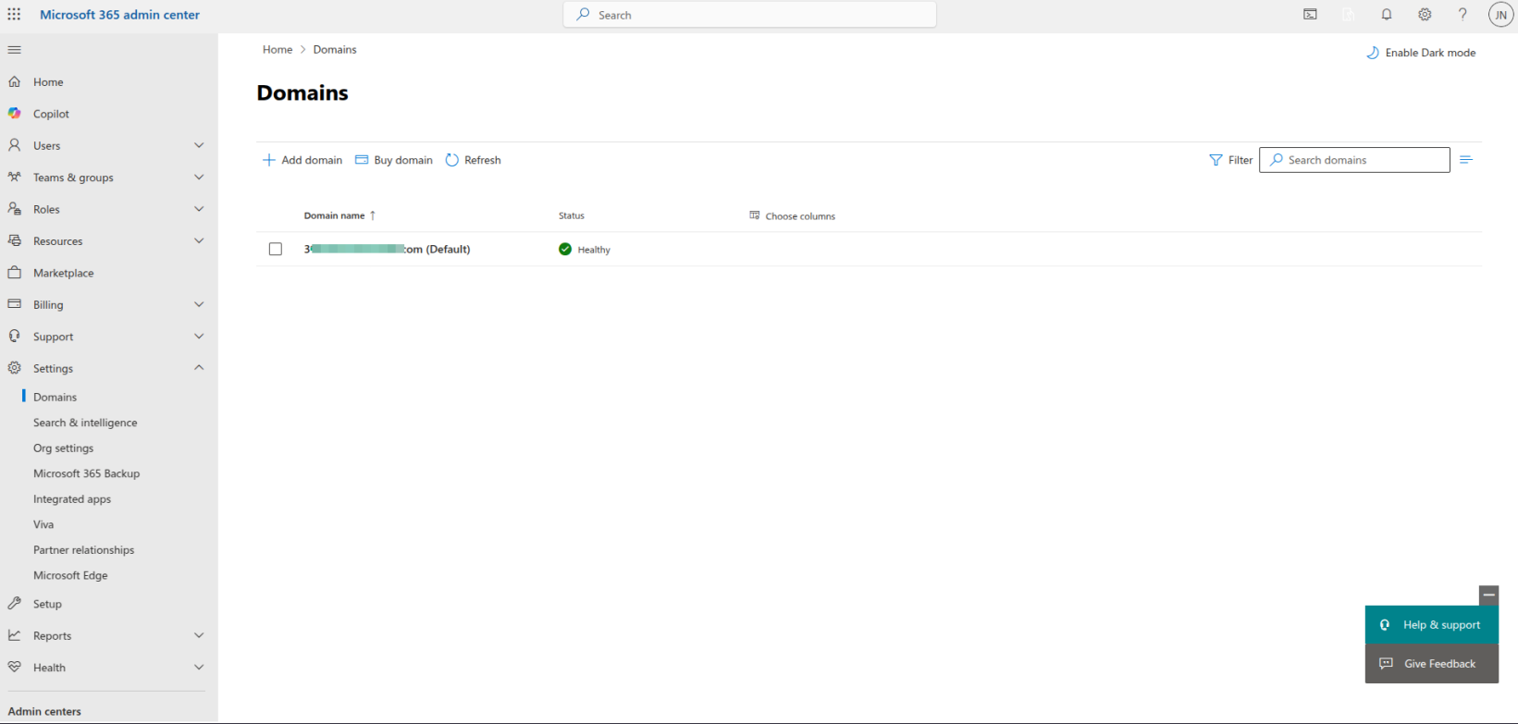Open Integrated apps page
Viewport: 1518px width, 724px height.
tap(72, 498)
